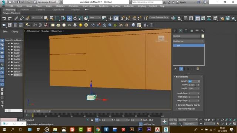The width and height of the screenshot is (237, 133).
Task: Toggle visibility of Box007
Action: [9, 62]
